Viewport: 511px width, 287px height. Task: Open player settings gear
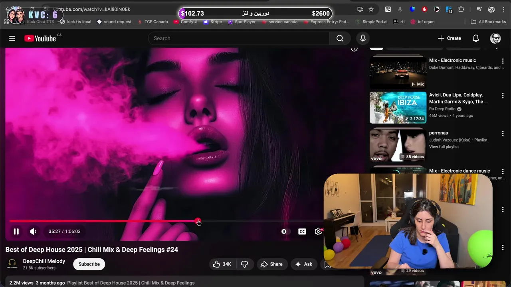tap(318, 231)
